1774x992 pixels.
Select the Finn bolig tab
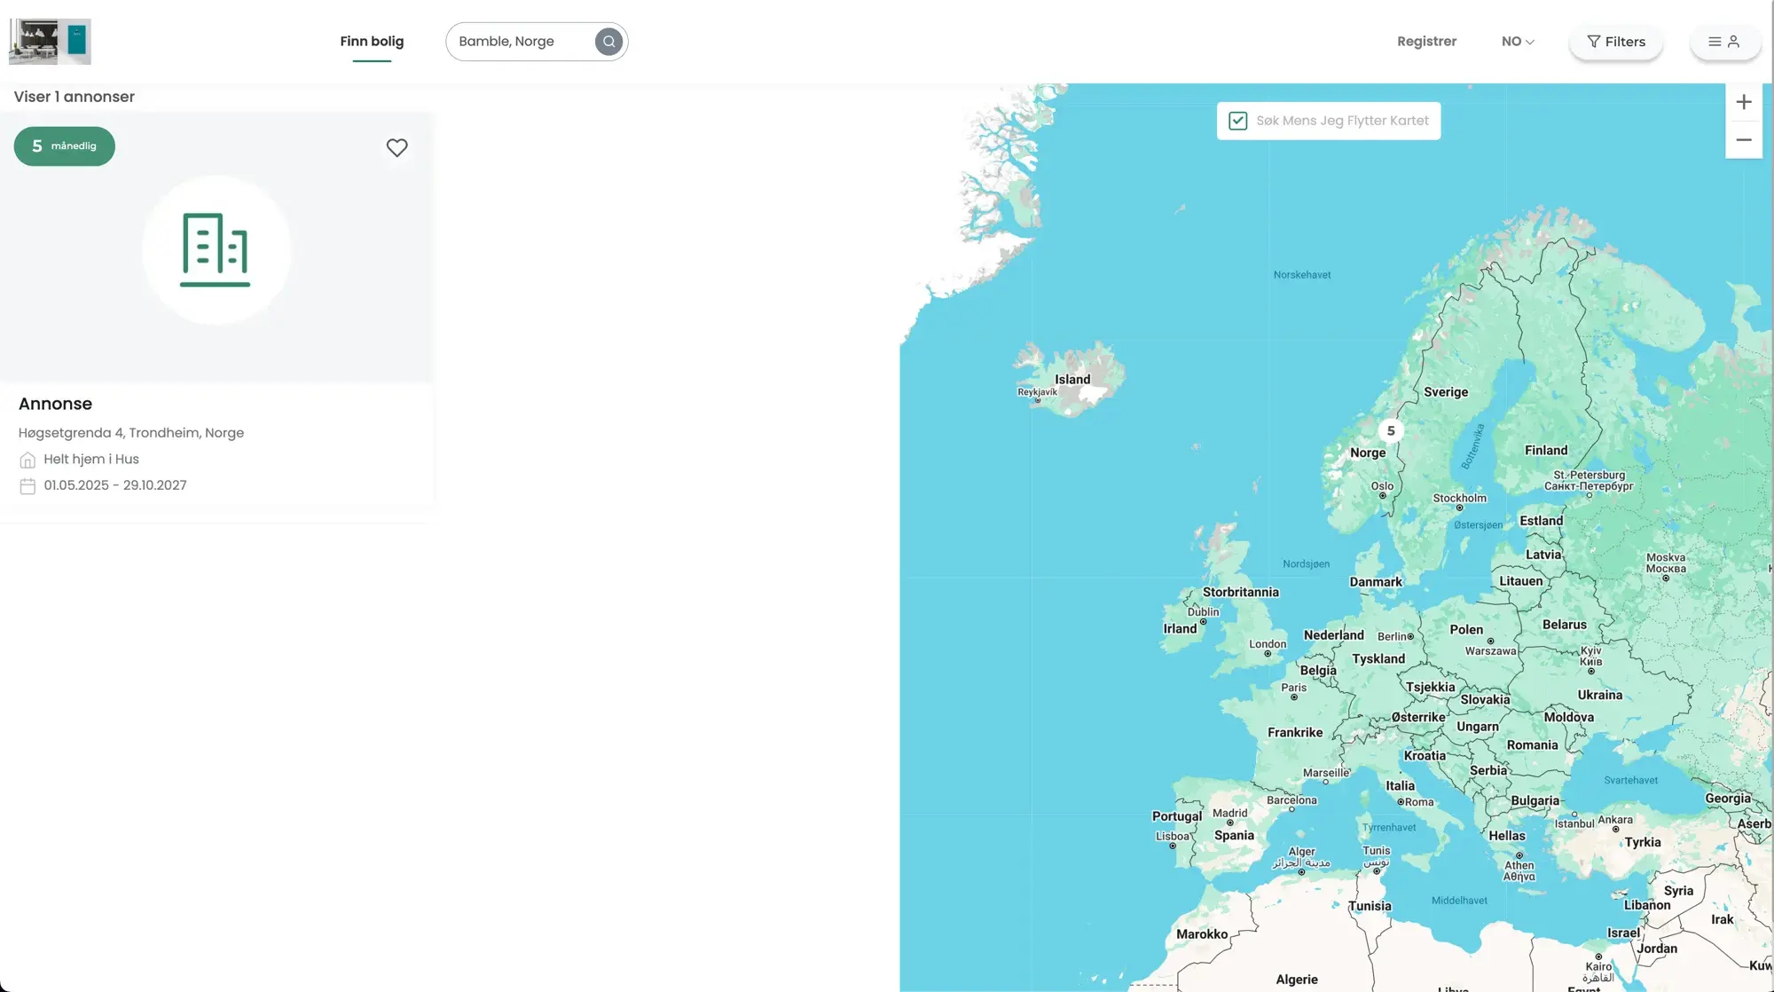[372, 42]
